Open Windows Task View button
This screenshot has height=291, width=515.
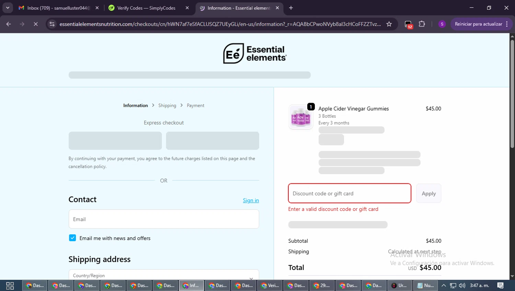[x=10, y=286]
